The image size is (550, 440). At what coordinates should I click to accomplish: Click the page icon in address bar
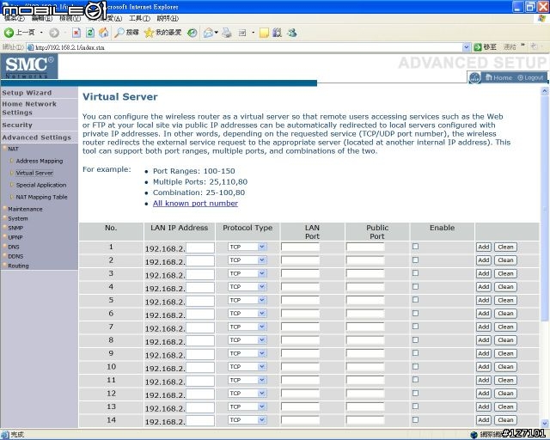(31, 47)
